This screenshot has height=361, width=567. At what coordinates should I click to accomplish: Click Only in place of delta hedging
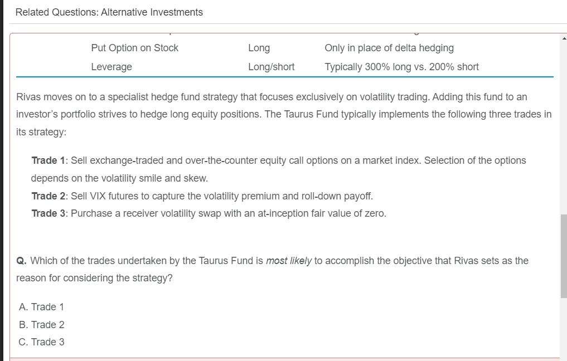point(389,48)
